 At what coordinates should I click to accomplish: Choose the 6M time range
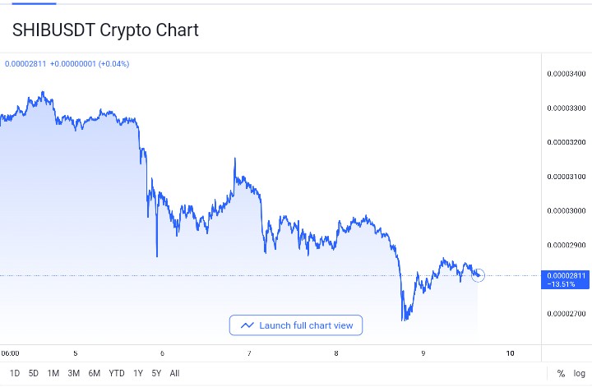point(95,373)
